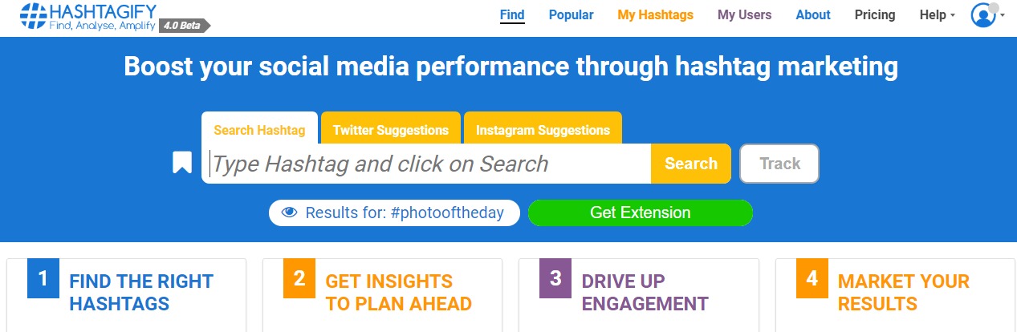Click the number 3 step badge
This screenshot has height=332, width=1017.
[x=555, y=278]
